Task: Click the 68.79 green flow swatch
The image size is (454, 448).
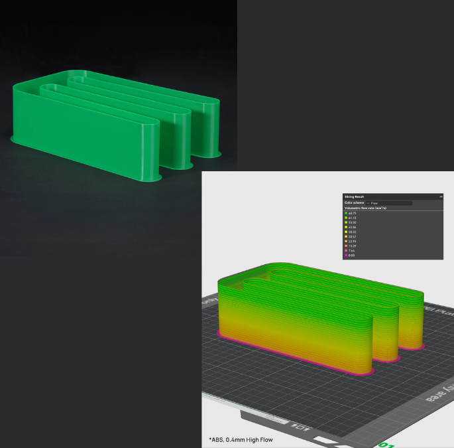Action: pyautogui.click(x=346, y=213)
